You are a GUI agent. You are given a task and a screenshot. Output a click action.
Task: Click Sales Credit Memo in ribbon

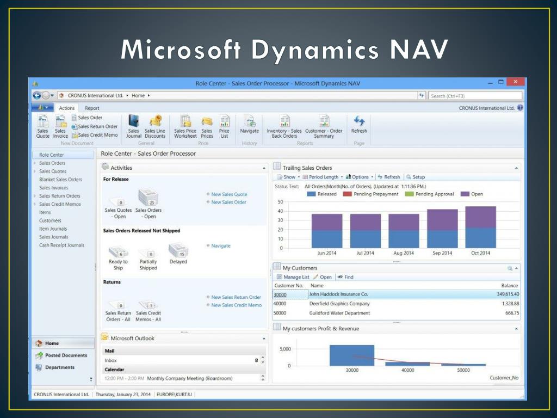94,135
